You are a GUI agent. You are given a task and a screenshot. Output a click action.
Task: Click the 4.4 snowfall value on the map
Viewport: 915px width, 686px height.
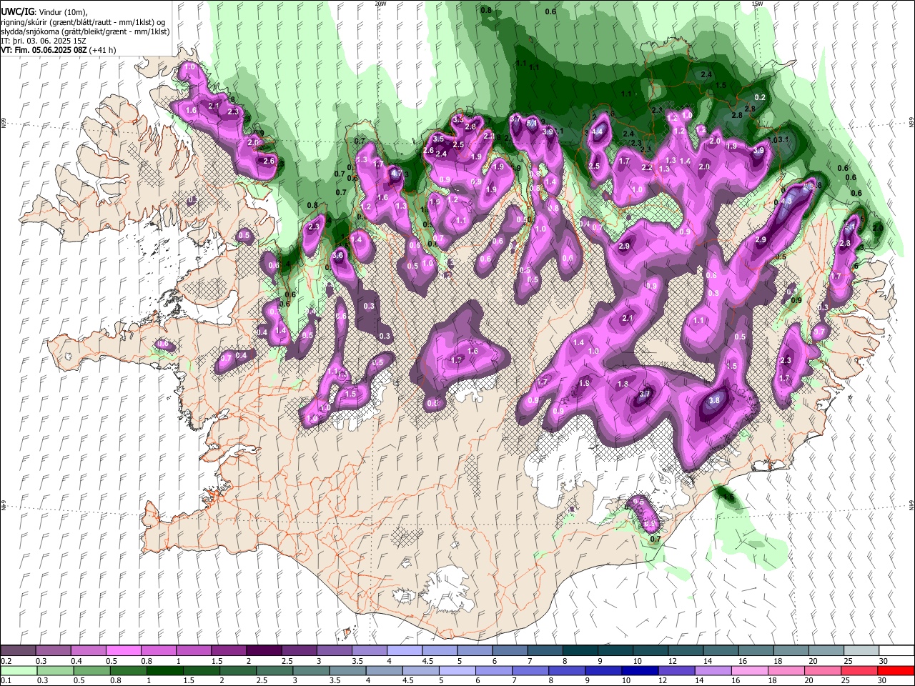598,131
